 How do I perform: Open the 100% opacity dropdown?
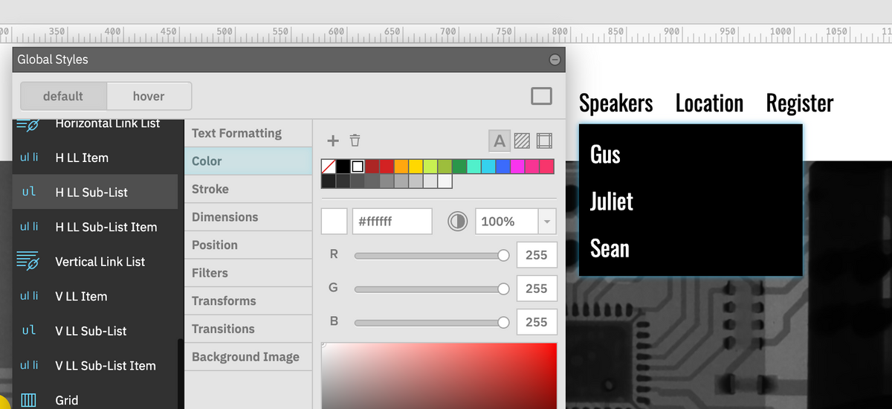[546, 222]
